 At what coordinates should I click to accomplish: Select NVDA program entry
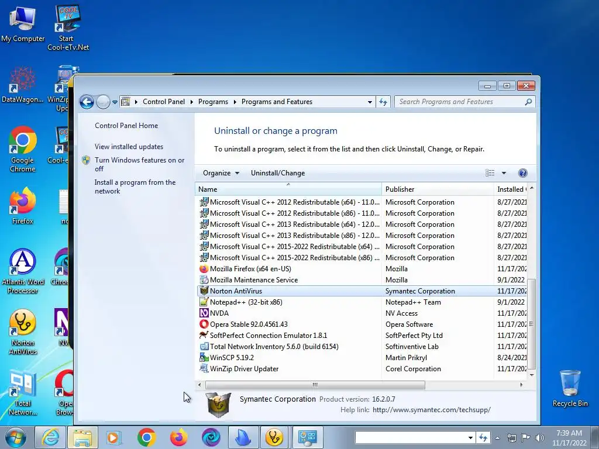point(362,313)
